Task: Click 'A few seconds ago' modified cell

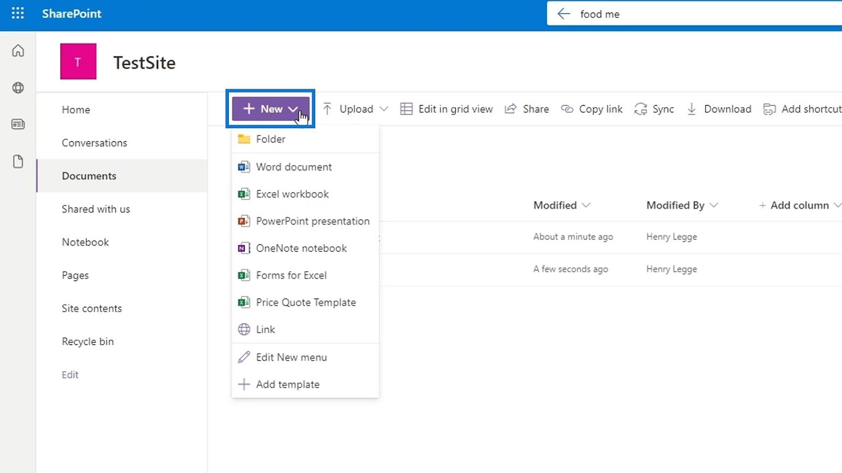Action: click(570, 269)
